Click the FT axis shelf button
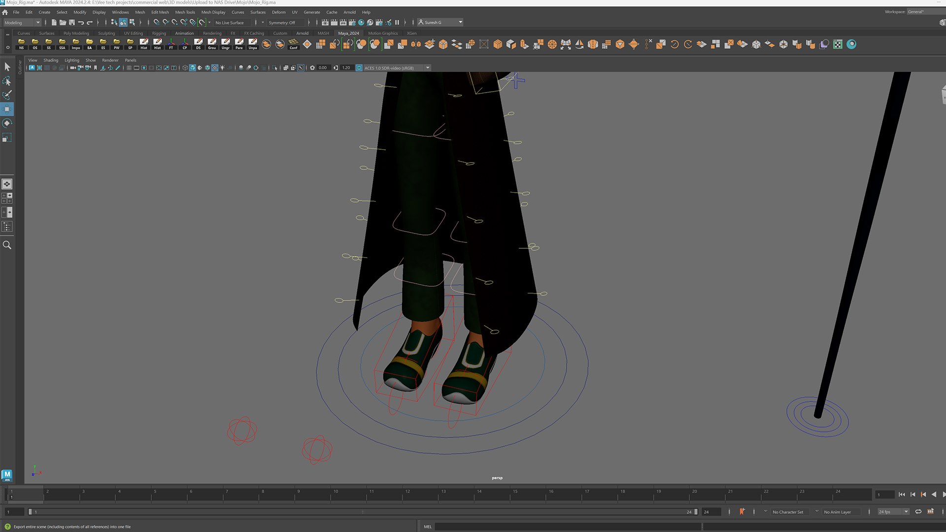The image size is (946, 532). 171,44
